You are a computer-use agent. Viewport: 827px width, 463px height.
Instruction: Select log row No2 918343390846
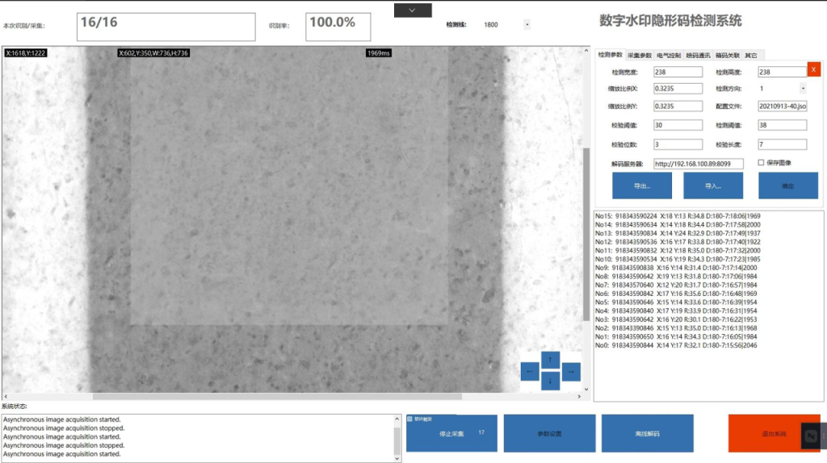676,328
